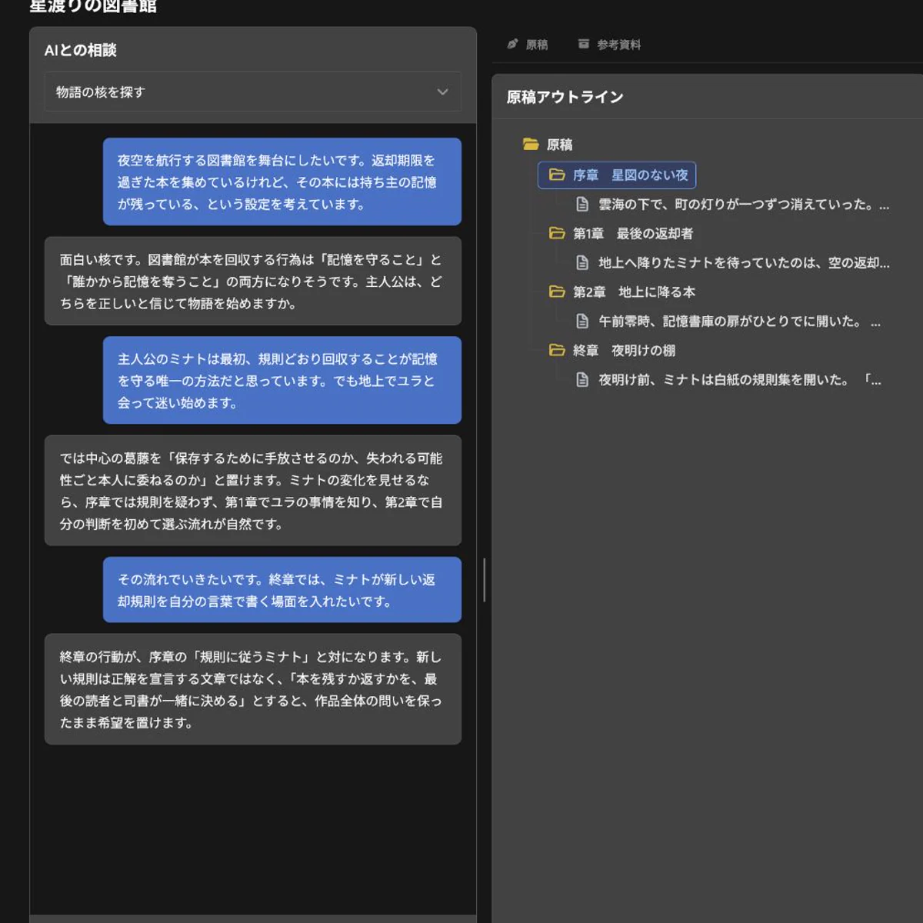923x923 pixels.
Task: Click the document icon beside 夜明け前、ミナト
Action: [582, 380]
